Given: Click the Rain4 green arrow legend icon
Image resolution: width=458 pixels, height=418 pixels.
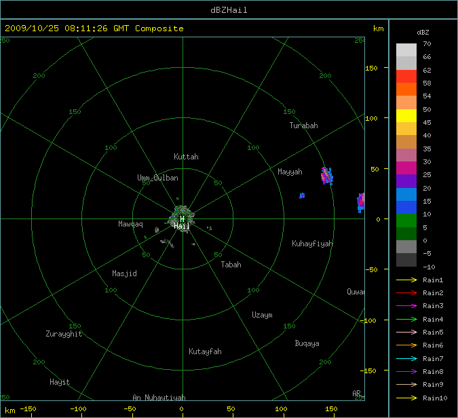Looking at the screenshot, I should 406,320.
